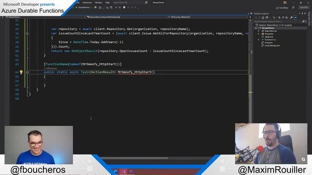
Task: Click the Properties wrench icon in Solution Explorer
Action: pos(292,17)
